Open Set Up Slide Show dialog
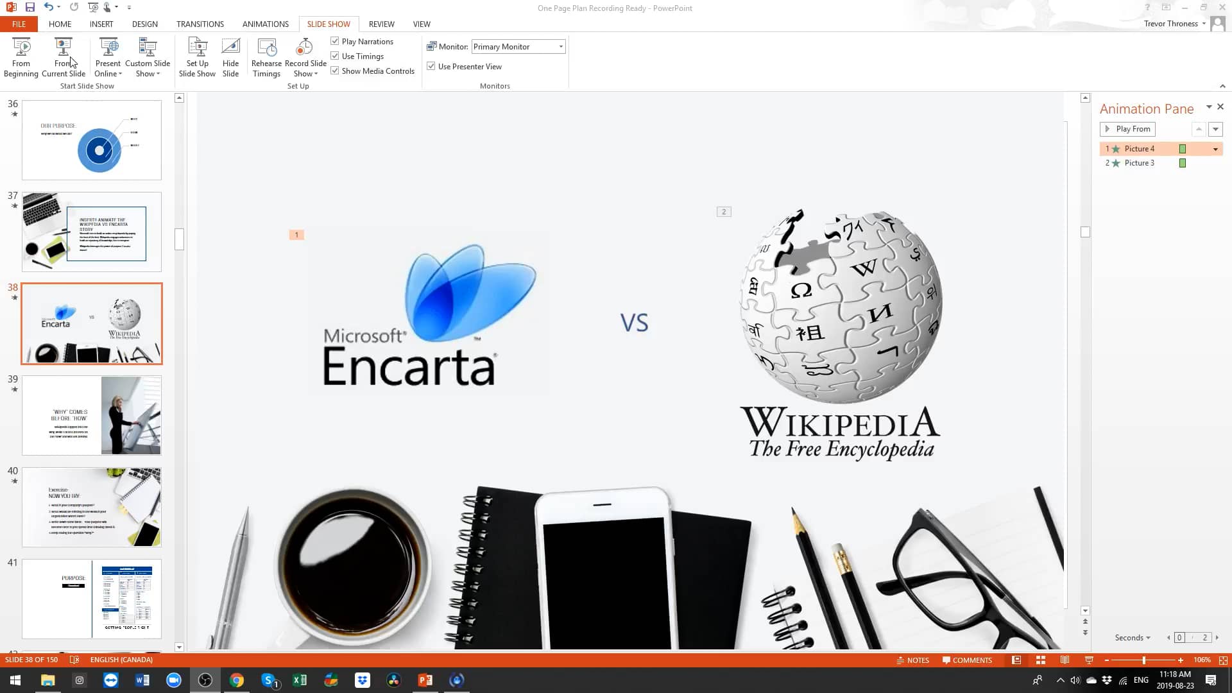 197,56
